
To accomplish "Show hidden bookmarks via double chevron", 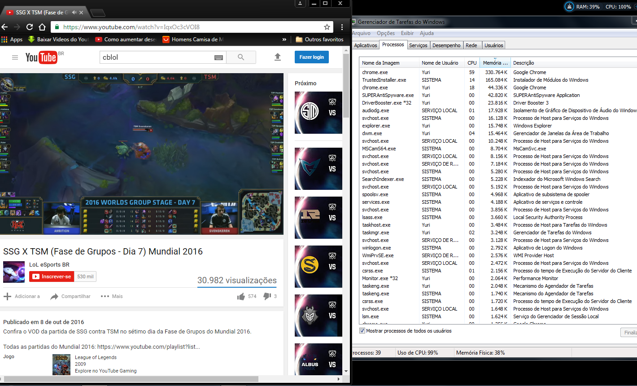I will 284,39.
